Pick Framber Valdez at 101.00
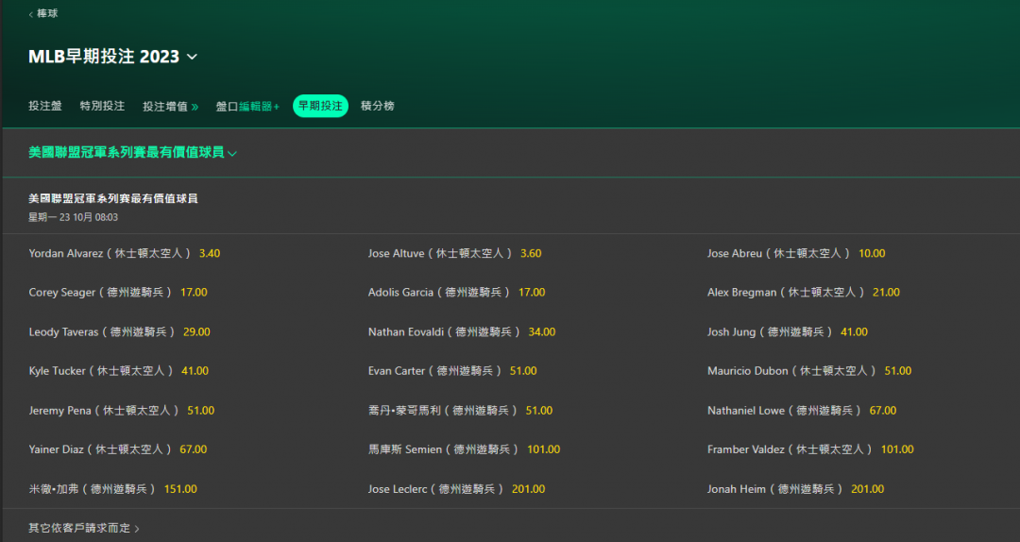Viewport: 1020px width, 542px height. 810,449
